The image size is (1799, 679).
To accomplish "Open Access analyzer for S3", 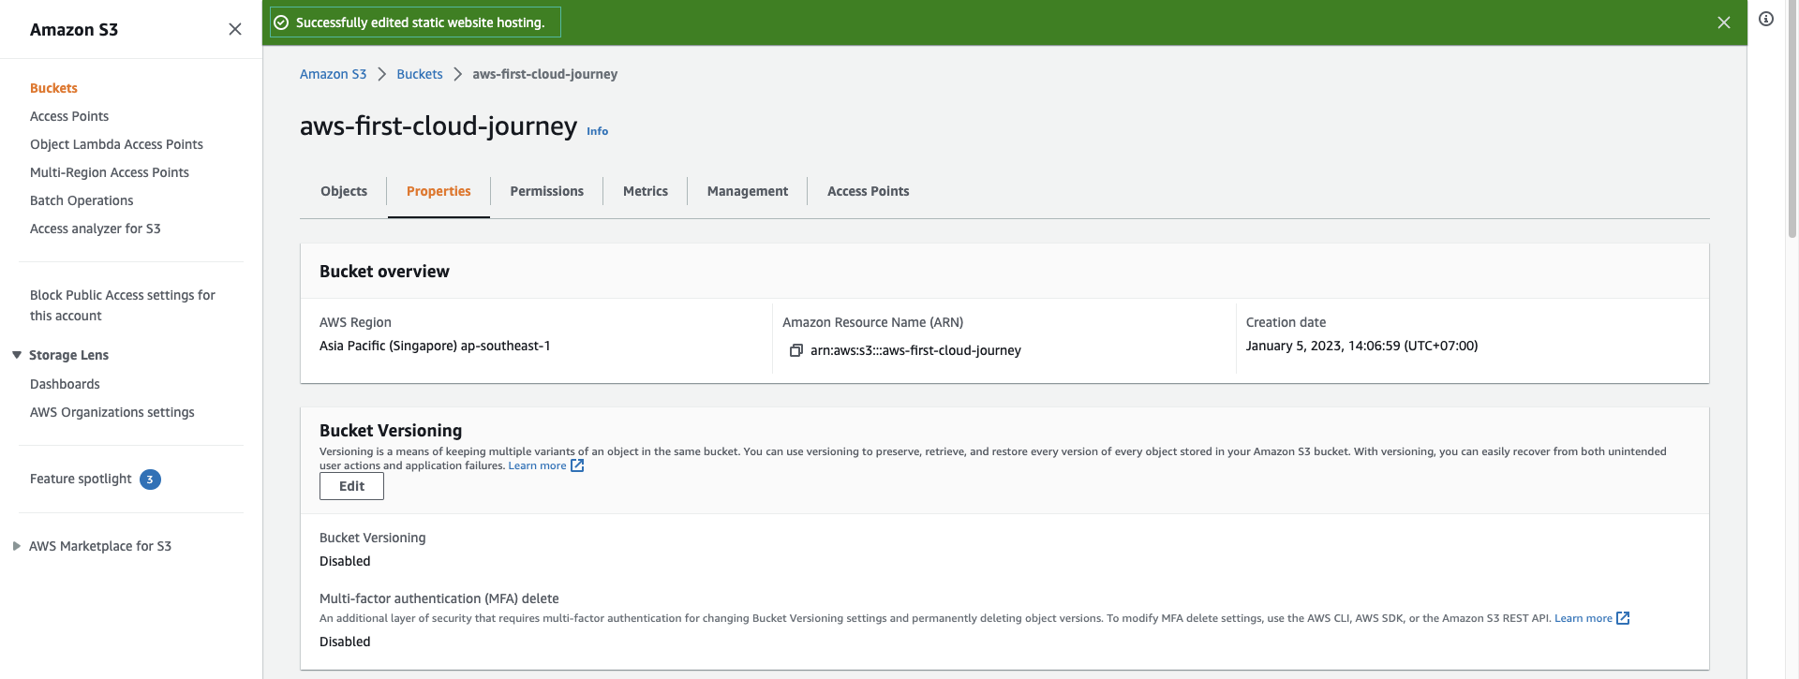I will pos(96,229).
